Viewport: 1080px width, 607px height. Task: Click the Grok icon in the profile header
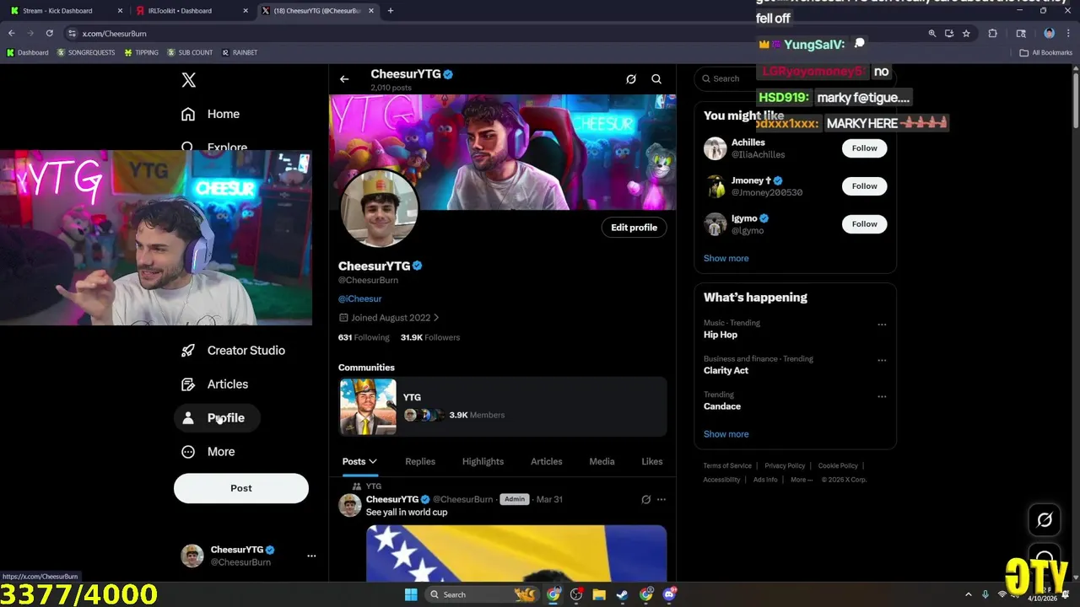pos(631,79)
